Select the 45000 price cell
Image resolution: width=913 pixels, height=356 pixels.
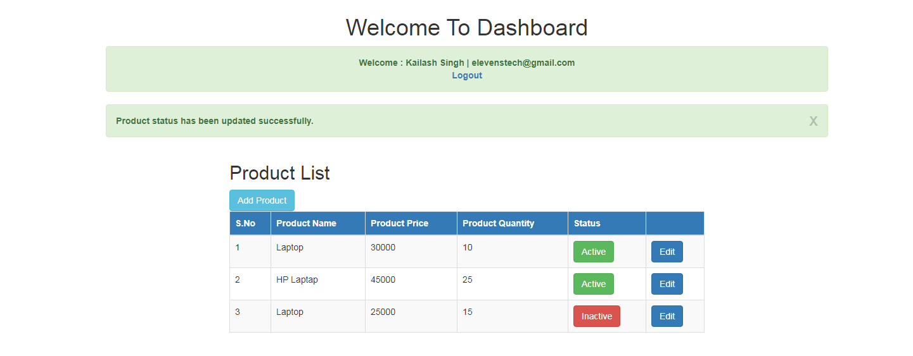click(383, 279)
